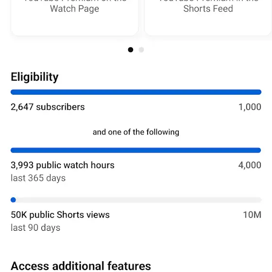
Task: Tap the 2,647 subscribers label
Action: (48, 107)
